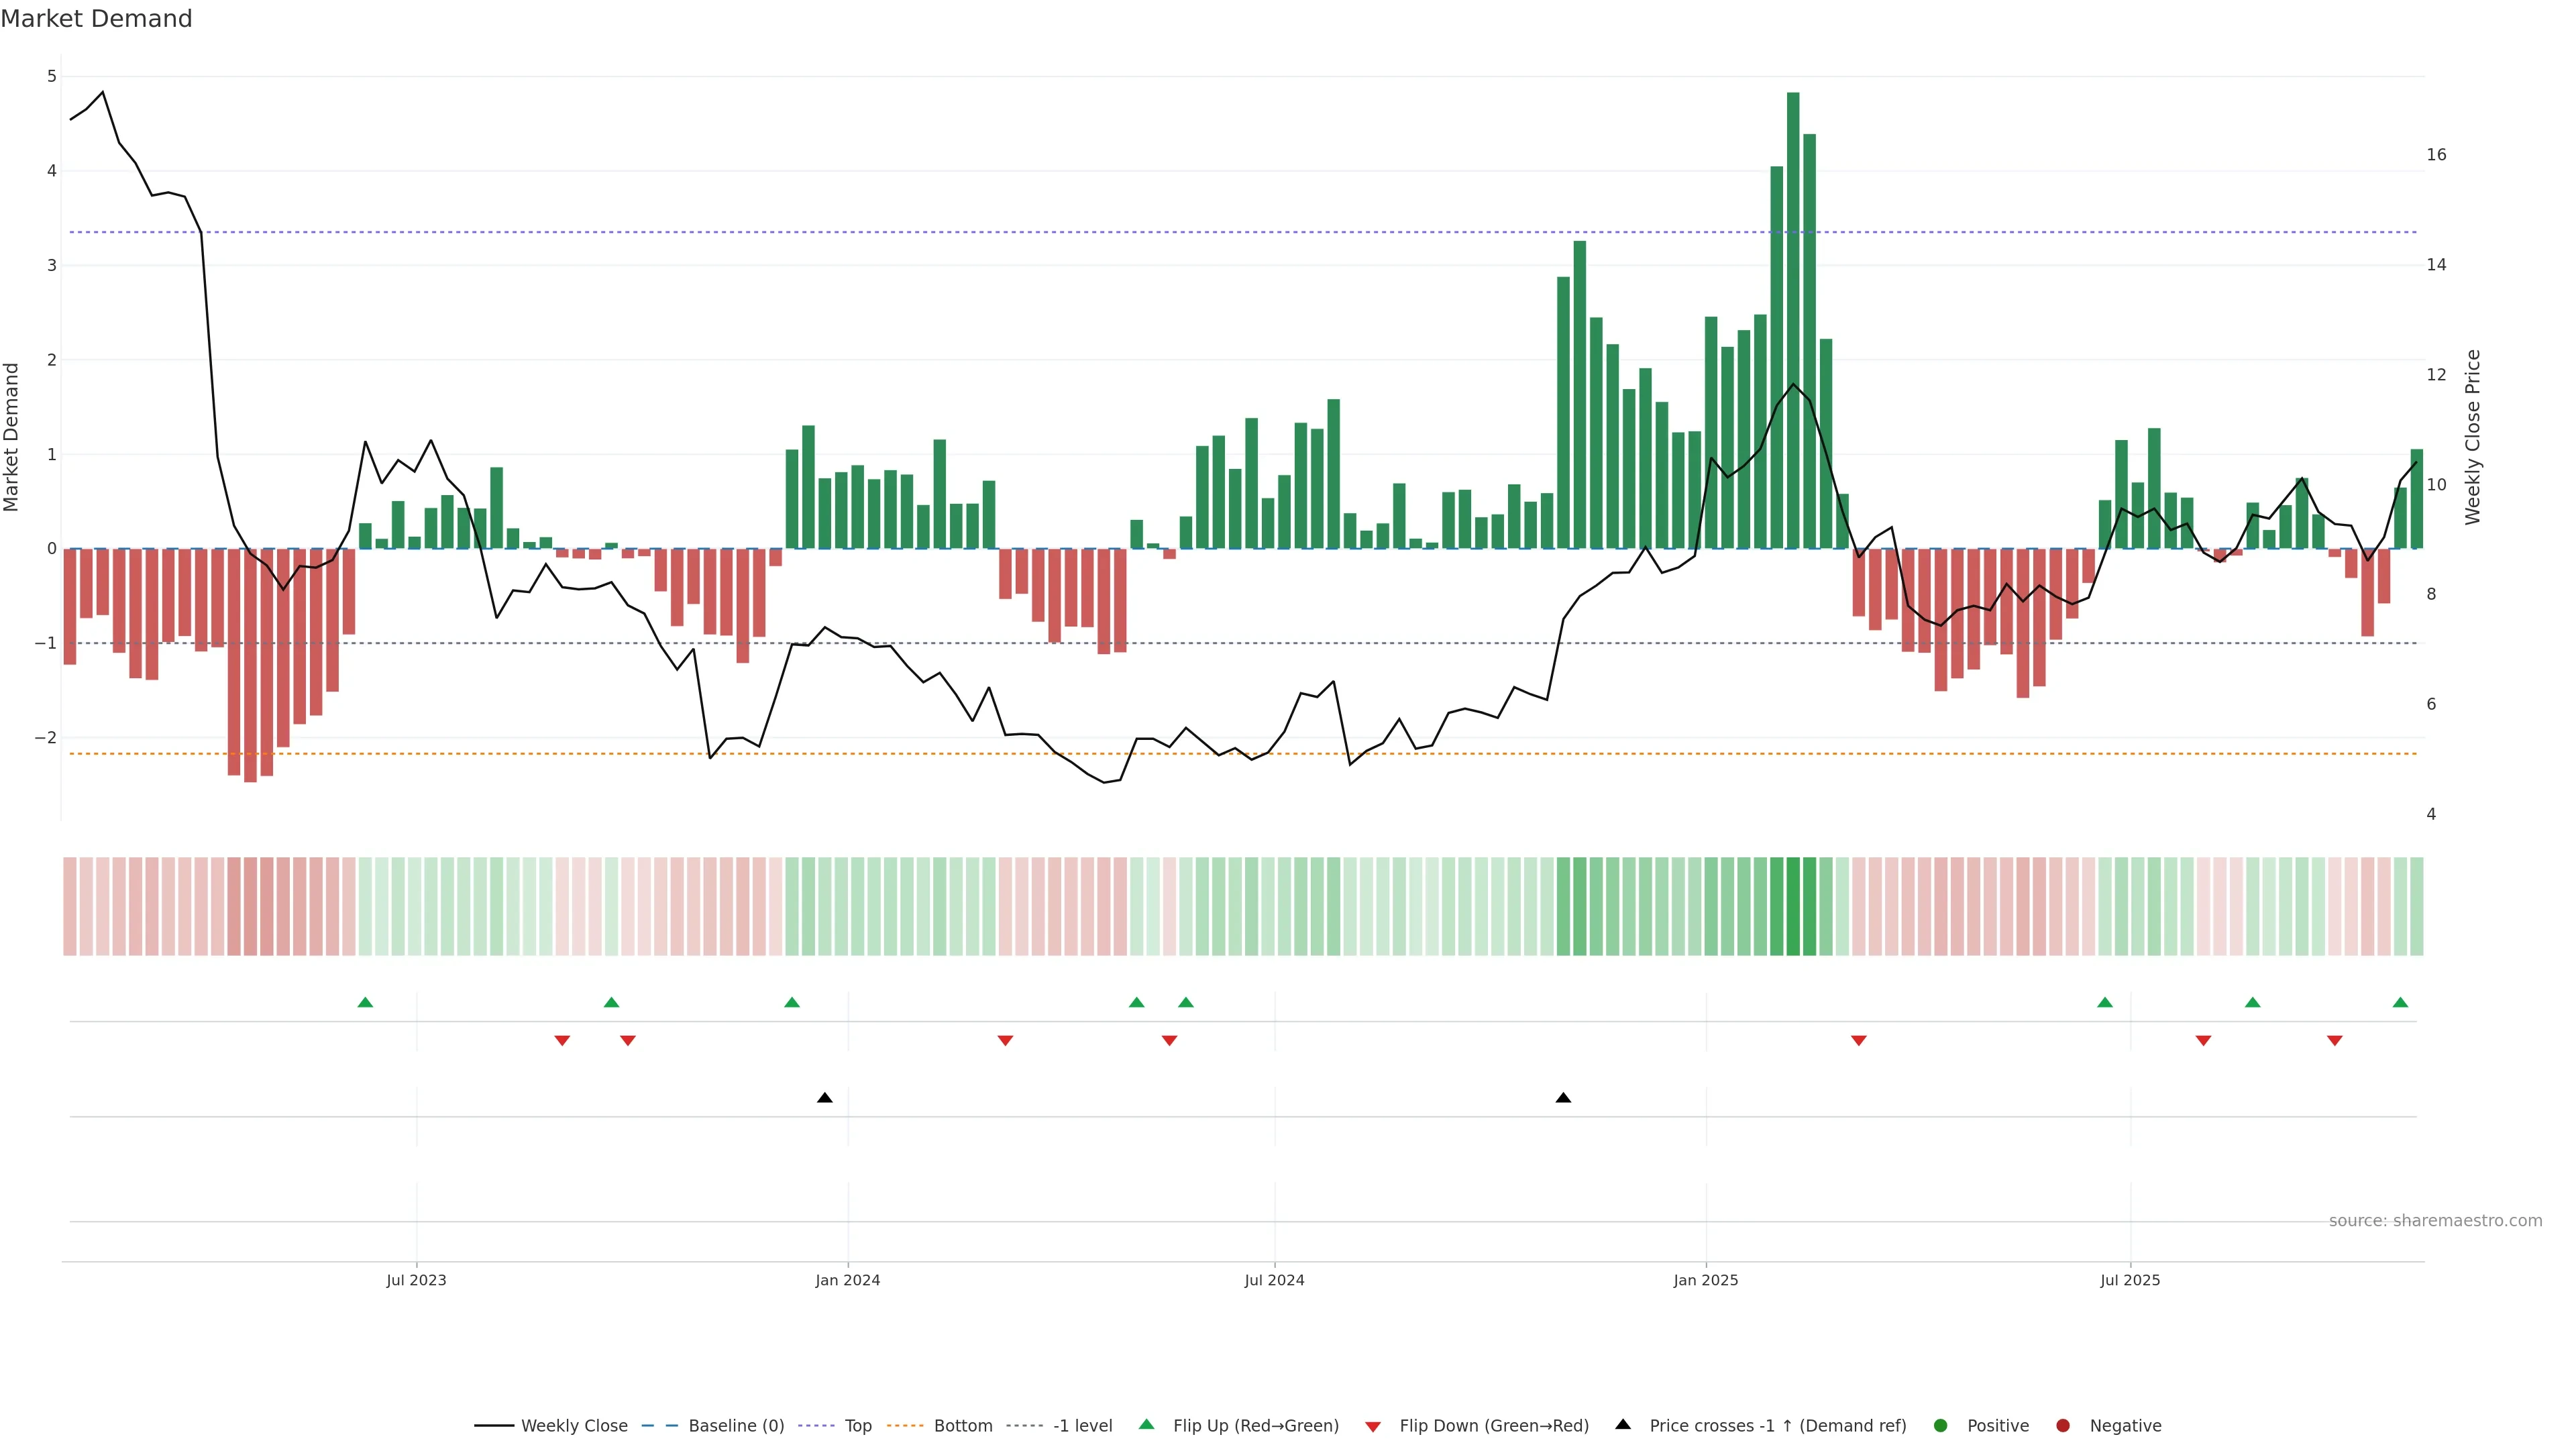Screen dimensions: 2576x1449
Task: Toggle the -1 level legend entry
Action: coord(1082,1425)
